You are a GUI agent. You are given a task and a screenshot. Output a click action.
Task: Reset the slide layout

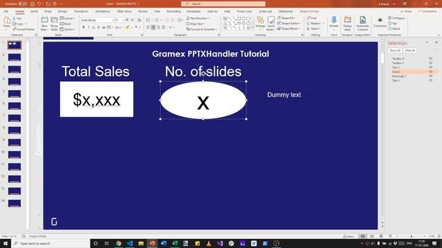point(66,24)
